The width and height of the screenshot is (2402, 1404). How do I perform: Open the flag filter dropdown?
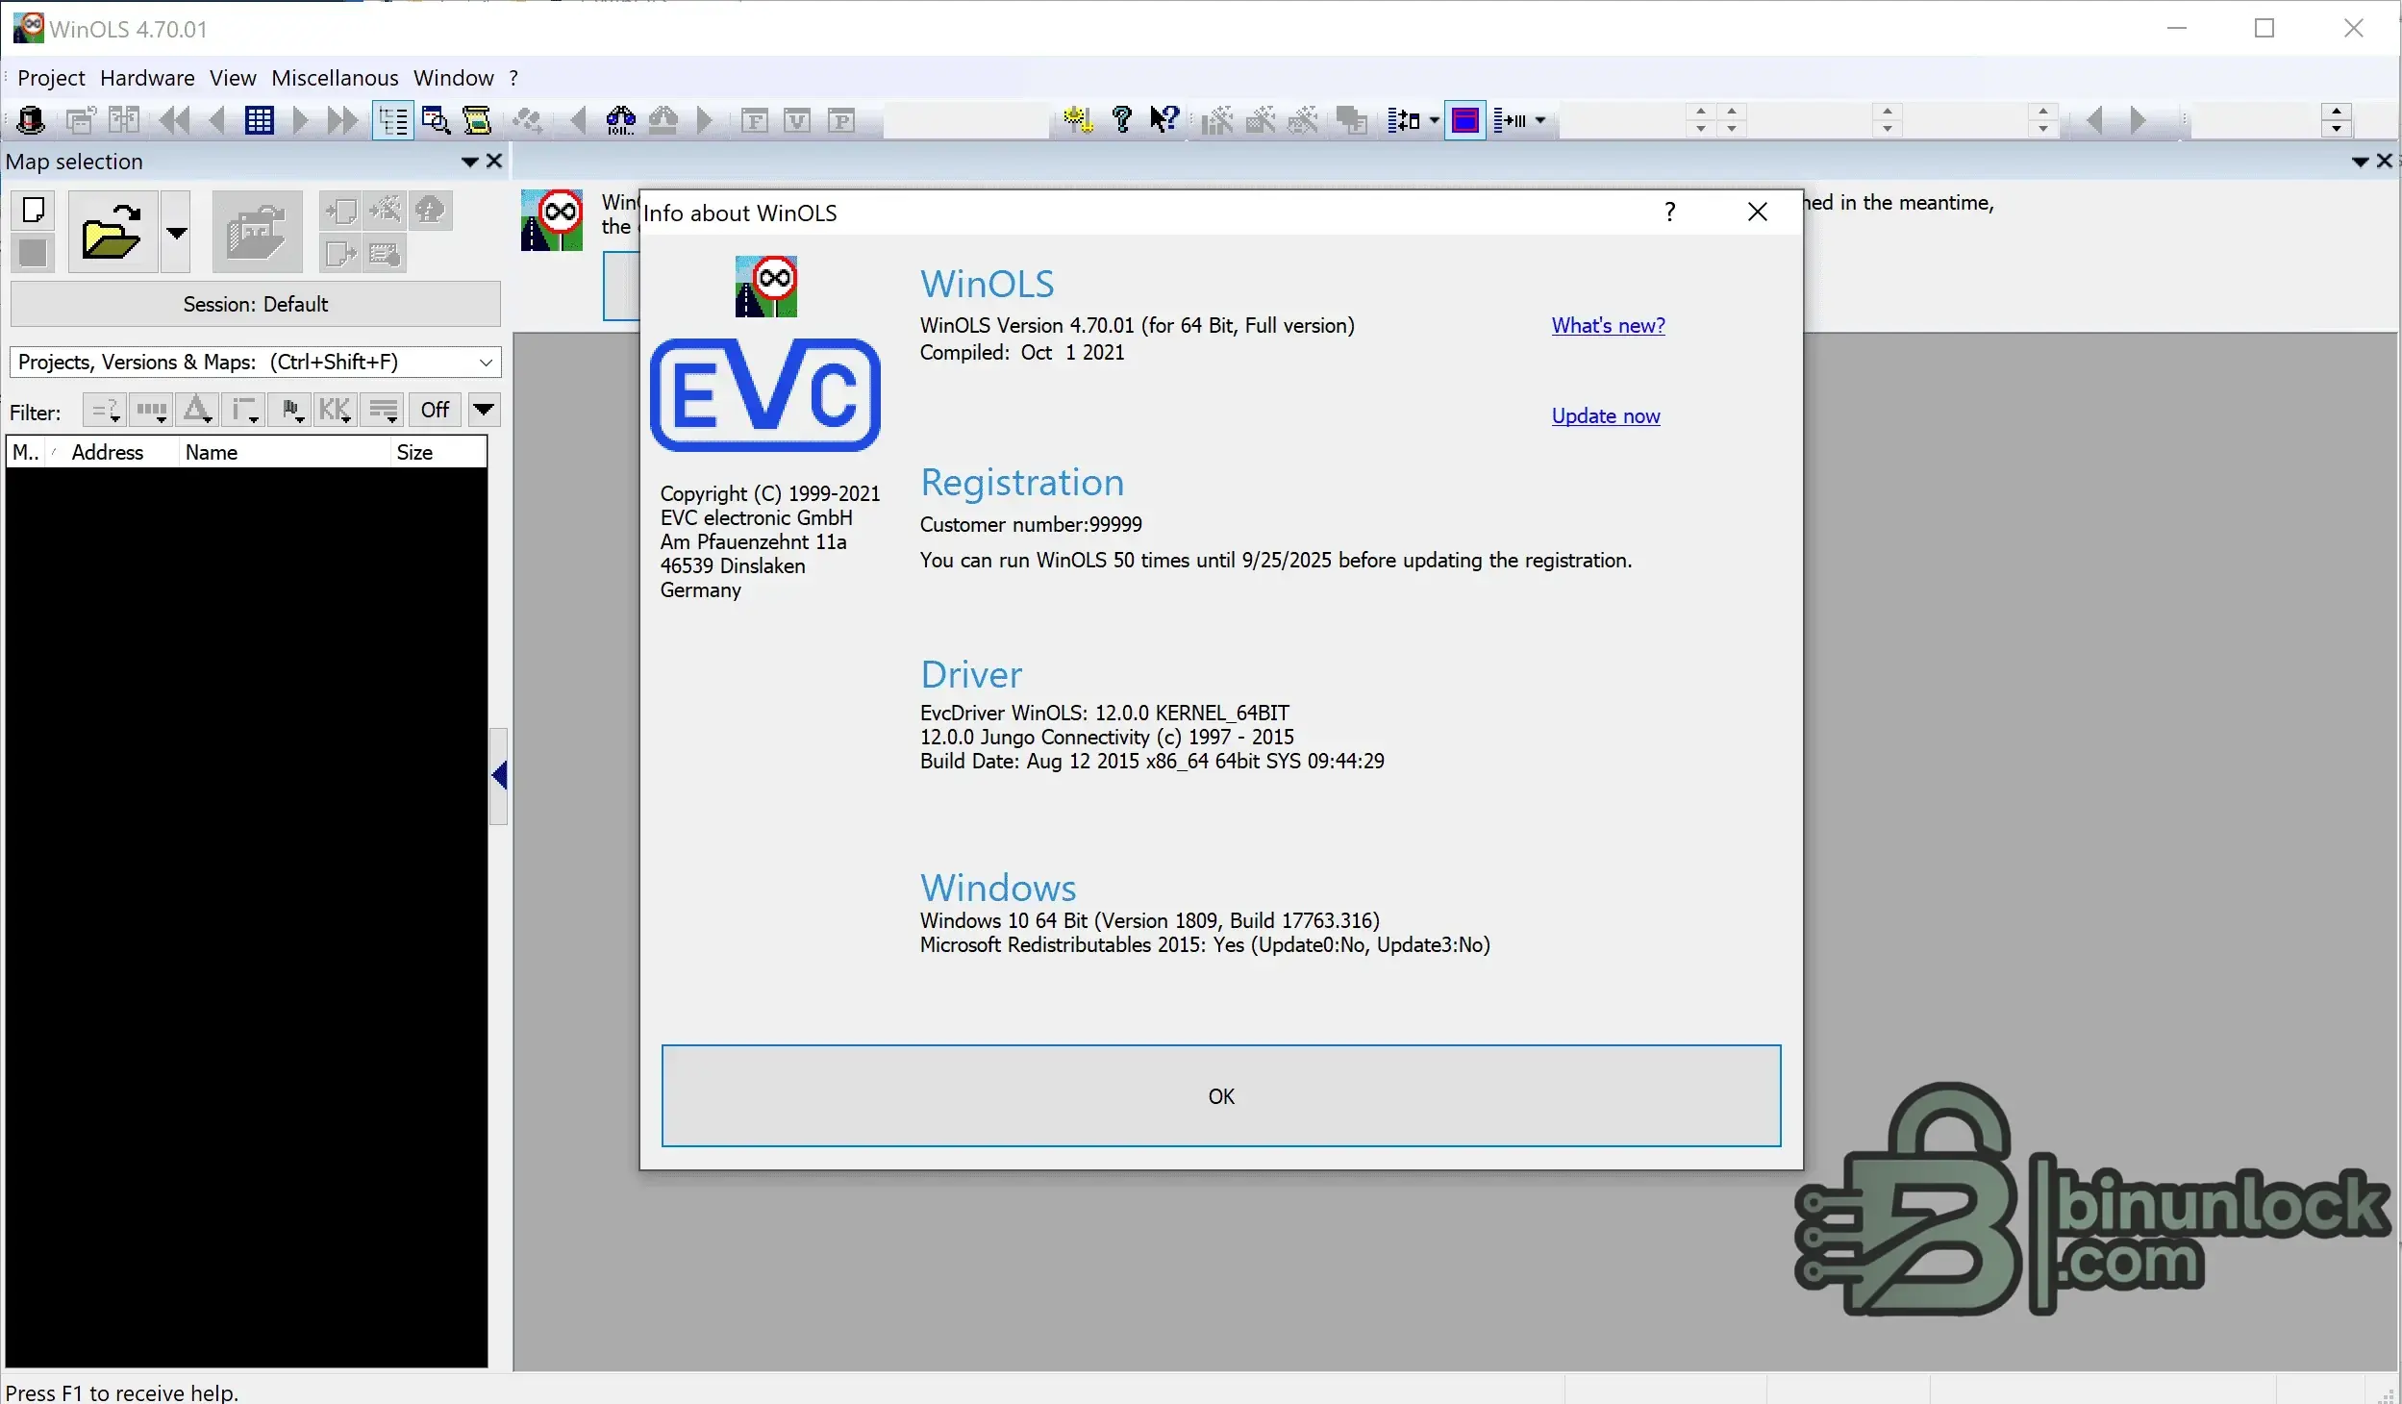click(289, 411)
